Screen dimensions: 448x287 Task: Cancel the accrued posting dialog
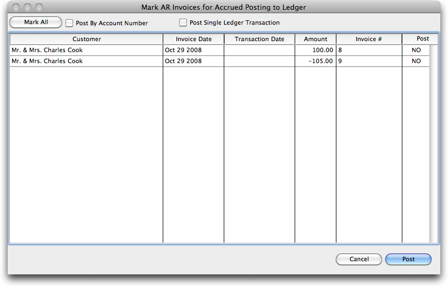click(359, 259)
